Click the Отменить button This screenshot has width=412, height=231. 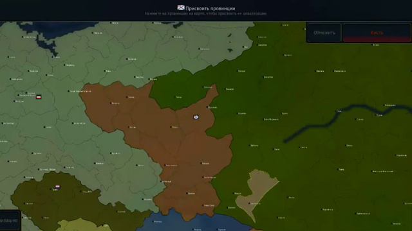(x=324, y=33)
